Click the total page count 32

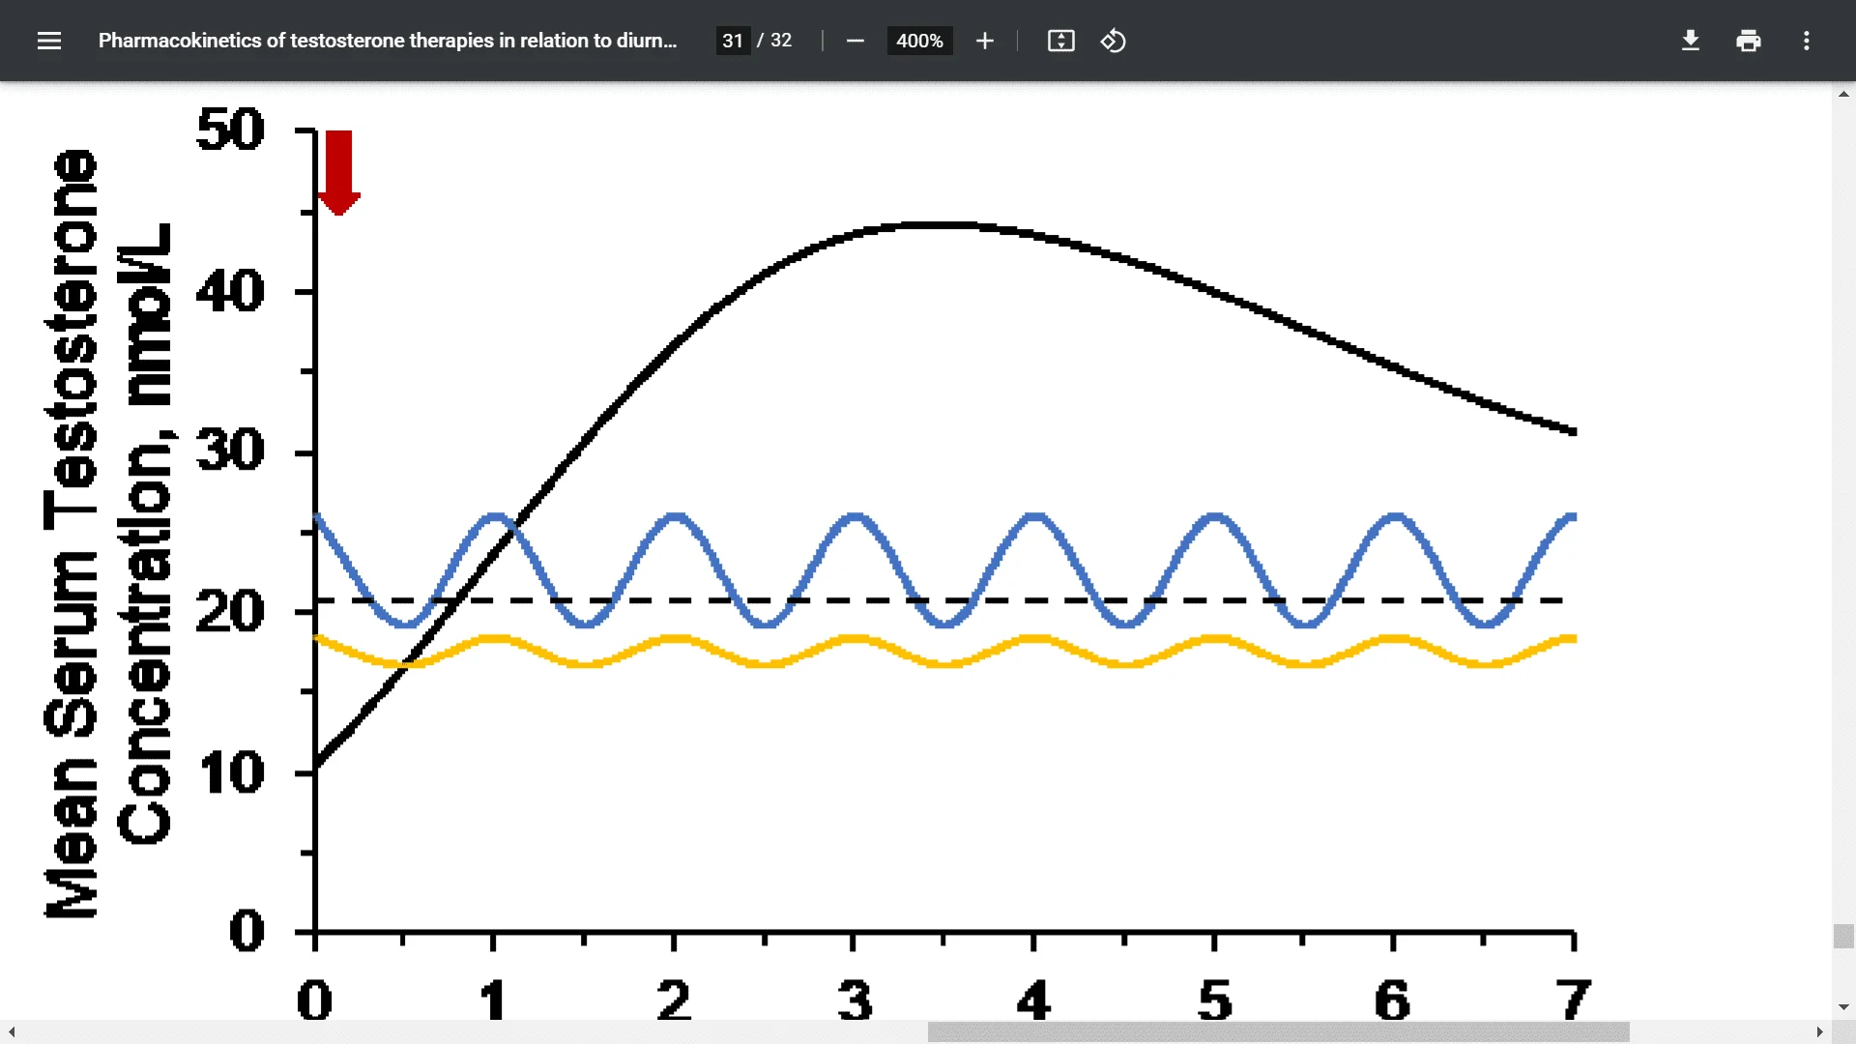(x=781, y=41)
